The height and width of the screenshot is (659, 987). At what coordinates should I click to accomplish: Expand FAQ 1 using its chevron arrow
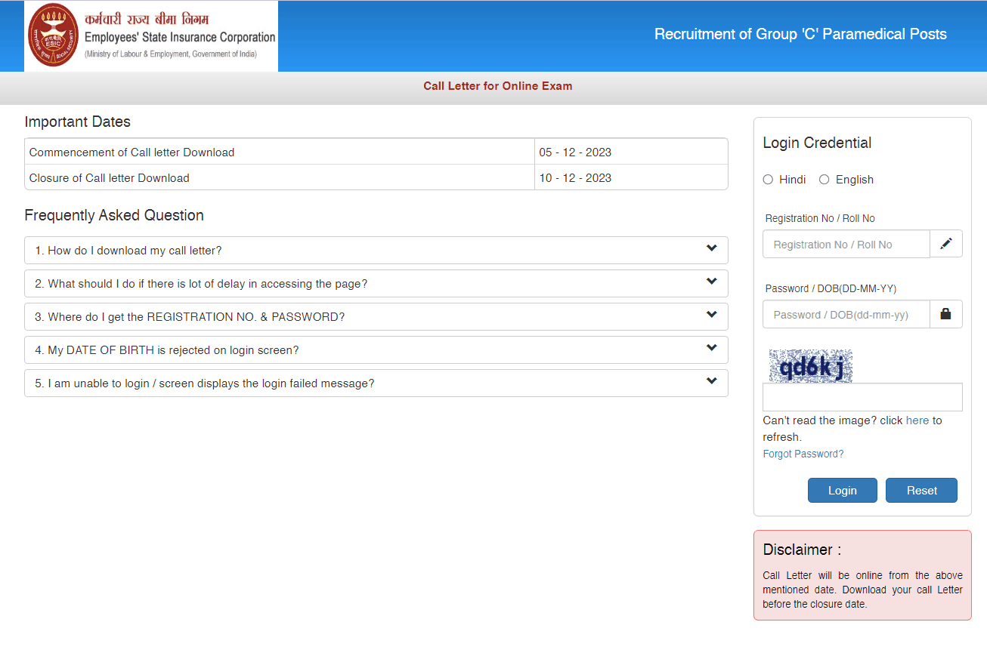tap(711, 249)
